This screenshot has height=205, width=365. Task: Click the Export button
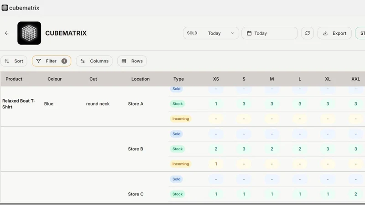tap(334, 33)
